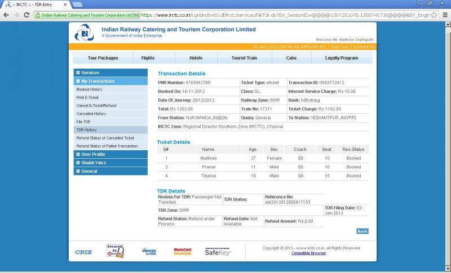Open the Chrome menu icon
This screenshot has width=451, height=273.
click(x=445, y=15)
